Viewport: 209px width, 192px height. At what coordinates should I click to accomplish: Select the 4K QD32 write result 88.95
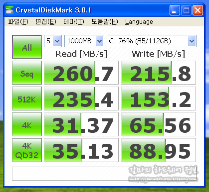coord(159,150)
